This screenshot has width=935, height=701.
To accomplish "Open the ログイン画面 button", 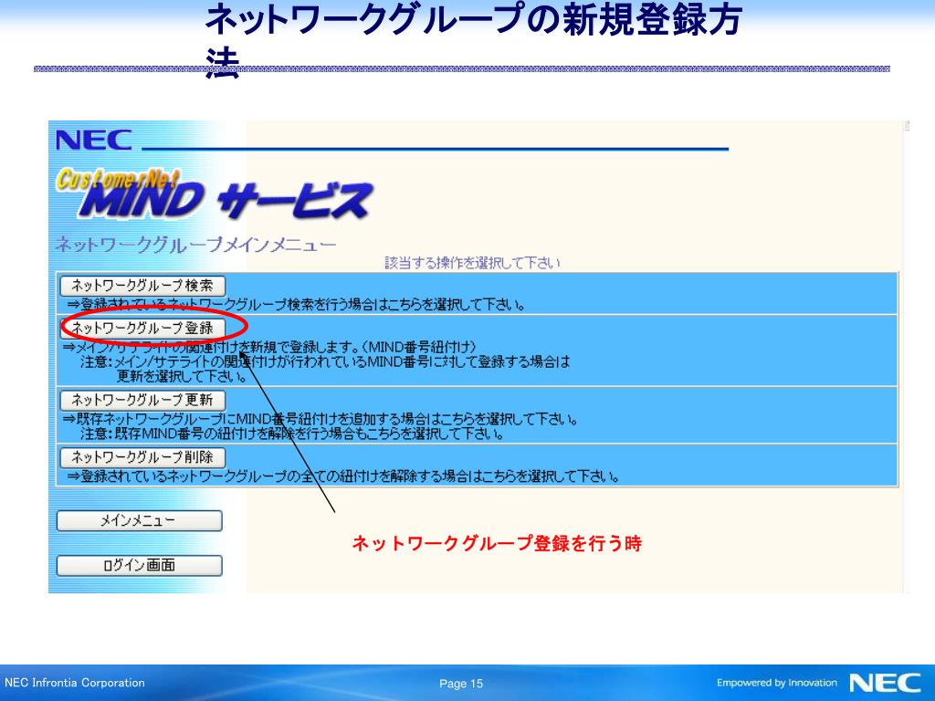I will (x=139, y=565).
